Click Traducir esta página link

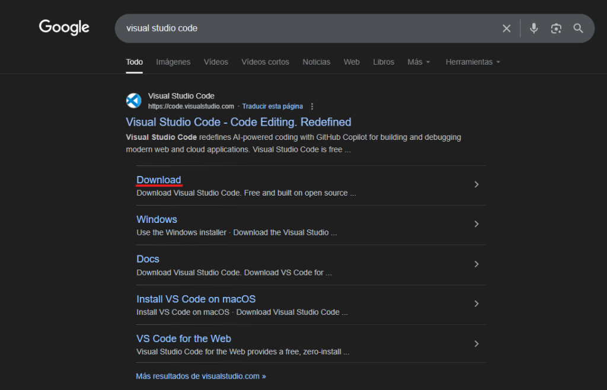click(272, 107)
